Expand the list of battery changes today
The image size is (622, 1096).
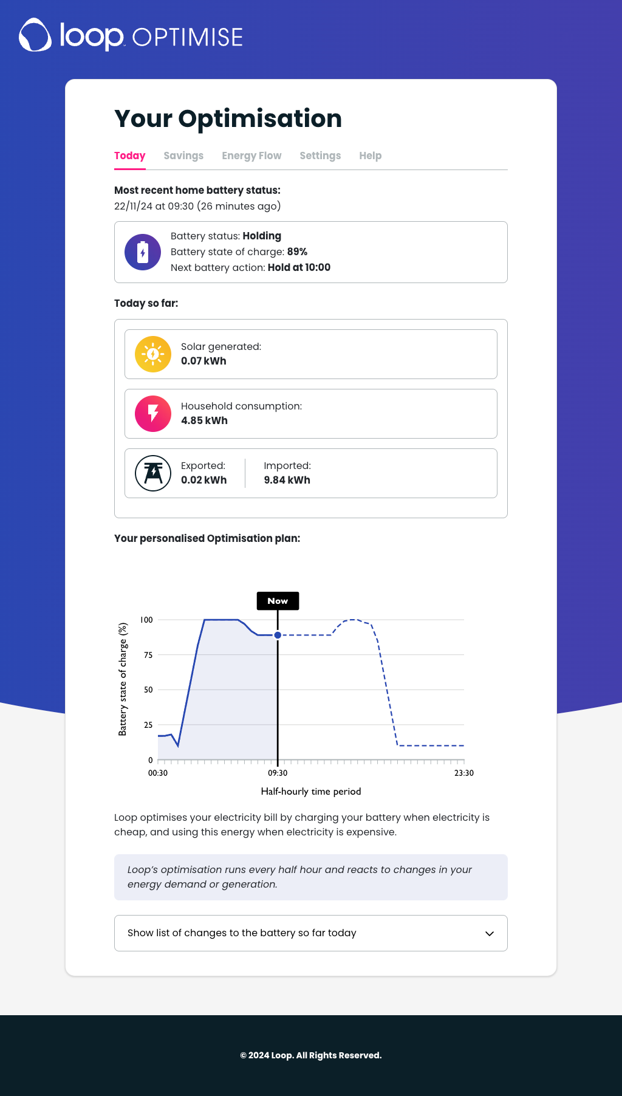310,933
